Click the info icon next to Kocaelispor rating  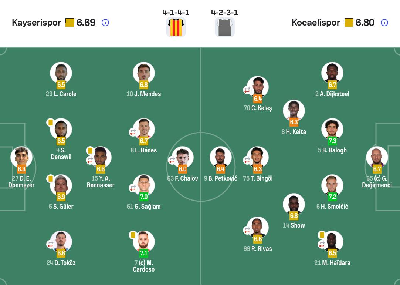click(x=384, y=23)
